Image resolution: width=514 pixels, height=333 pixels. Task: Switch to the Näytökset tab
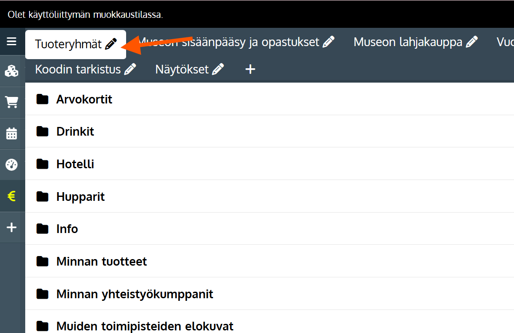(x=182, y=69)
